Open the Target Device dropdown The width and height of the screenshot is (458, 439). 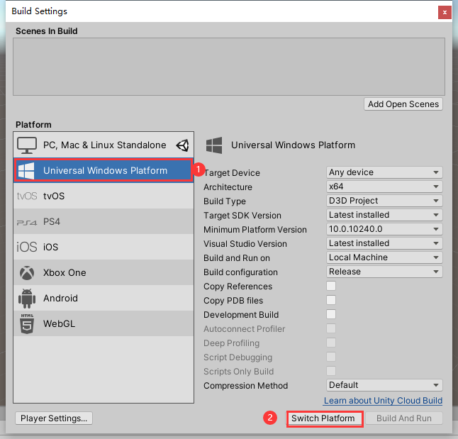pos(384,172)
